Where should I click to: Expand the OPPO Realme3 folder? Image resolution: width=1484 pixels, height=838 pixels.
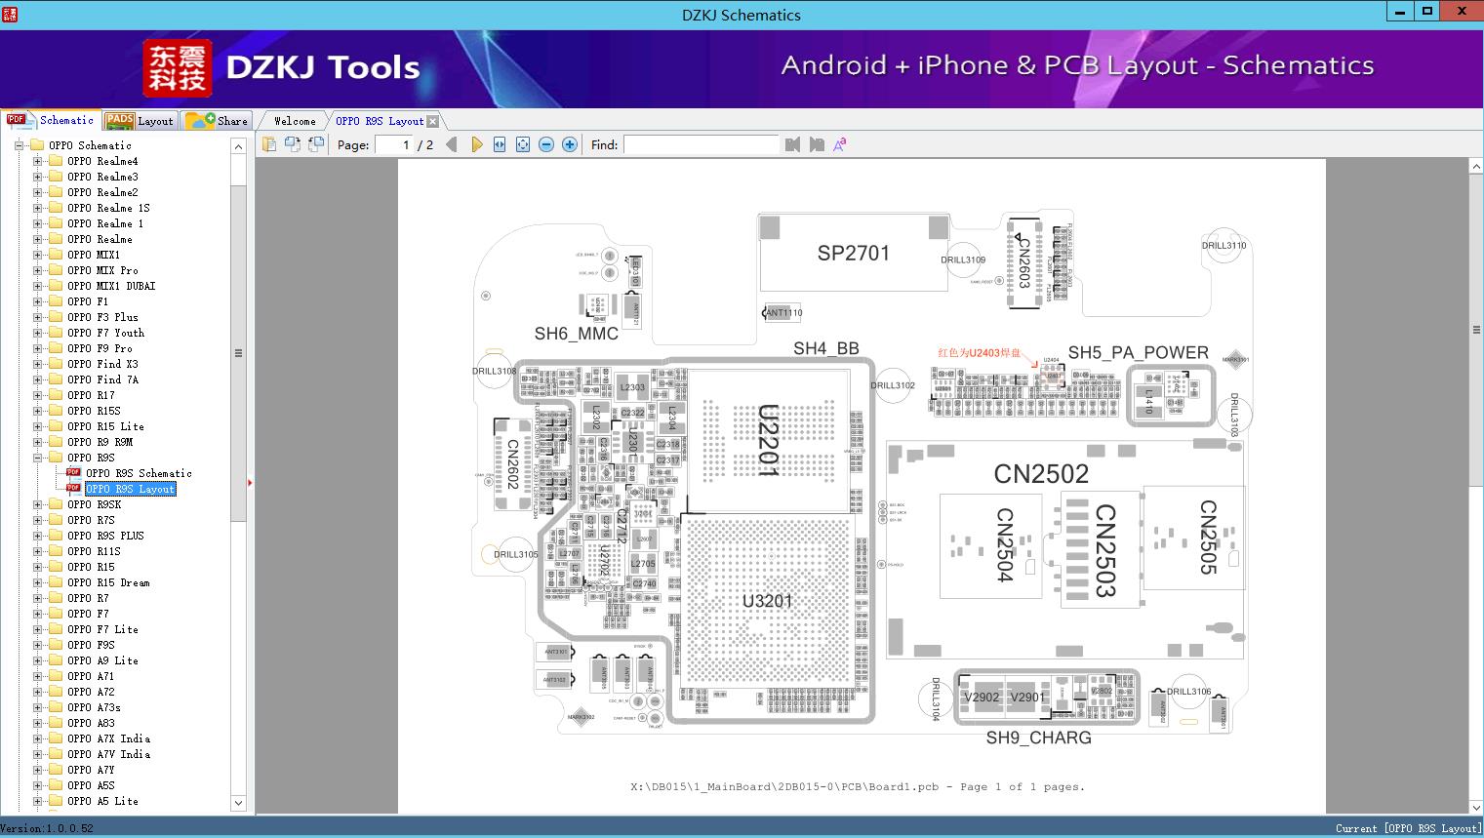pos(37,177)
